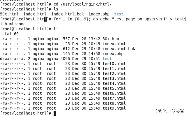This screenshot has height=116, width=187.
Task: Click test5.html in the file listing
Action: [x=114, y=88]
